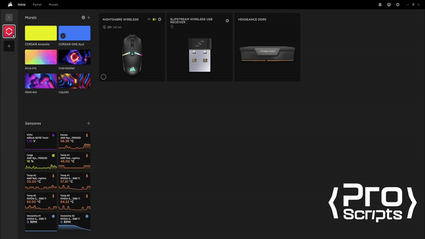Open the VCPU ASRock voltage sensor tile
Screen dimensions: 425x239
click(41, 140)
